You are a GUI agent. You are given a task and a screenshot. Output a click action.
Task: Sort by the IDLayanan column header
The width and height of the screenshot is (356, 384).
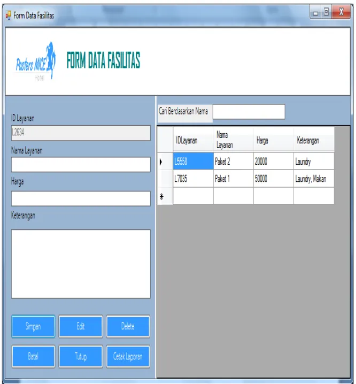(x=193, y=140)
